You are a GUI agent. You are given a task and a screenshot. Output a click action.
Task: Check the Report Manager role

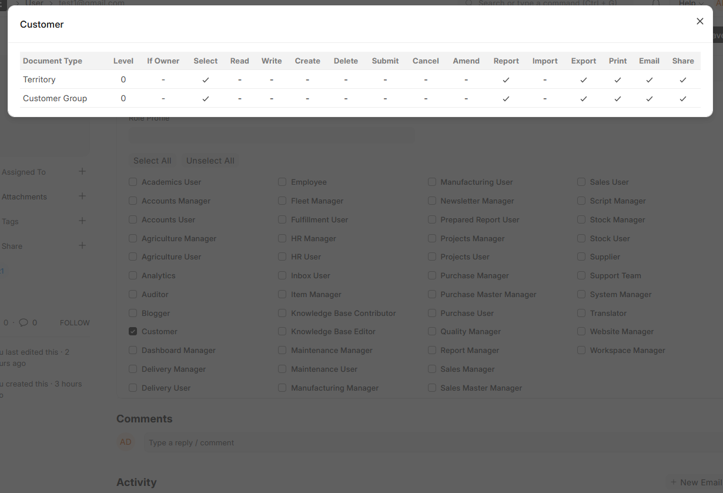(432, 351)
